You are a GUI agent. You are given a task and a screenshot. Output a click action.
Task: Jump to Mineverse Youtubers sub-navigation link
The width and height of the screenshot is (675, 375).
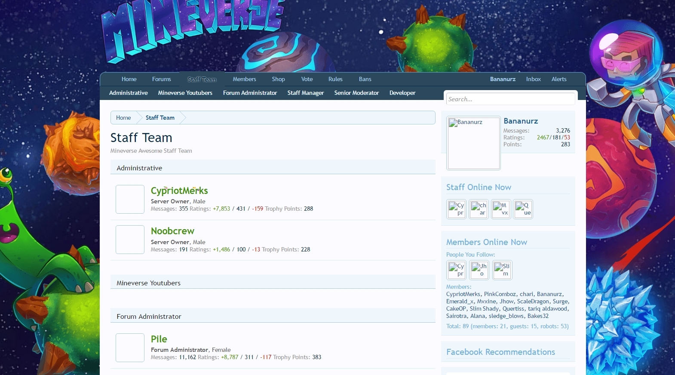[x=185, y=93]
